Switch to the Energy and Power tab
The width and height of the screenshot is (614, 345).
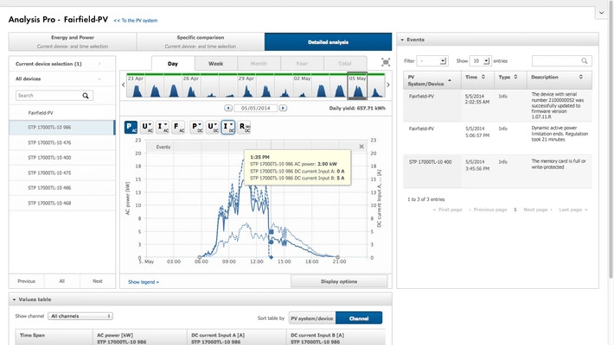(x=73, y=41)
